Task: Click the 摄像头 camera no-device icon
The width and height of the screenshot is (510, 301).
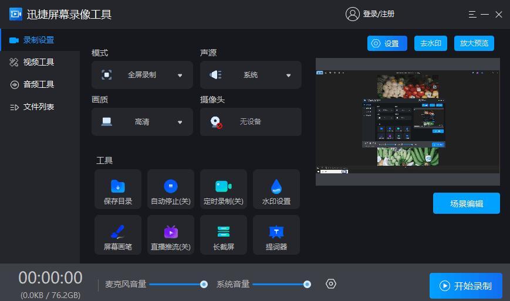Action: coord(216,122)
